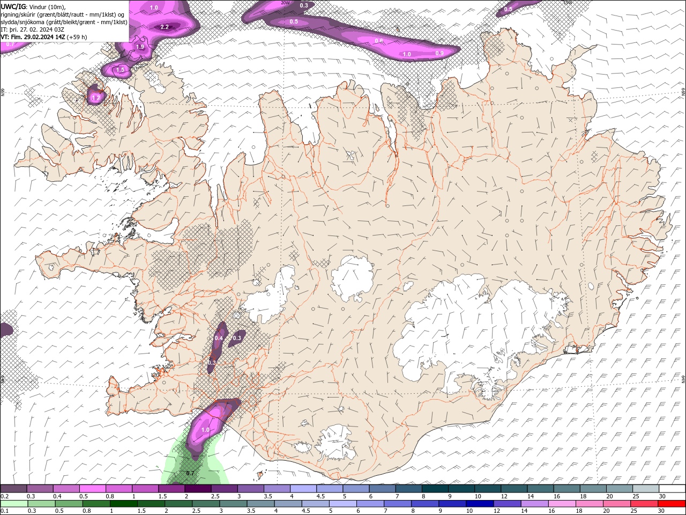Click the darkest green swatch in rain legend
The height and width of the screenshot is (515, 686).
click(x=123, y=504)
